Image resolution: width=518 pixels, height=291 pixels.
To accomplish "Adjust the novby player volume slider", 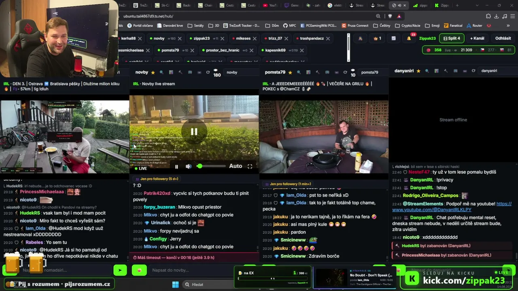I will tap(211, 166).
